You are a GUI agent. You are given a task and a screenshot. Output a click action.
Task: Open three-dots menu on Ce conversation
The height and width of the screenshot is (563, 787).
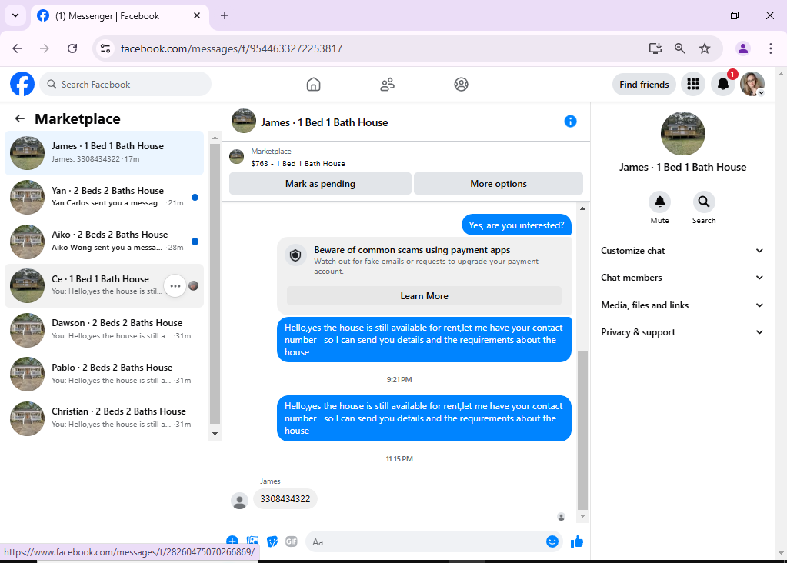pyautogui.click(x=175, y=286)
